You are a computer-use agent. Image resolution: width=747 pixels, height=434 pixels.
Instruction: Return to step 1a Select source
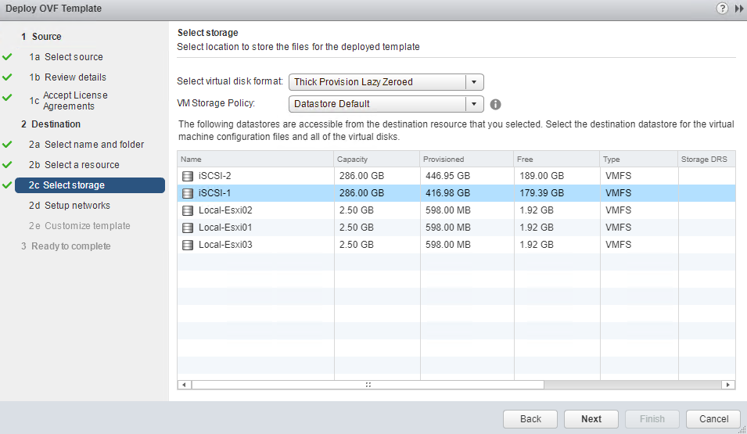tap(74, 57)
